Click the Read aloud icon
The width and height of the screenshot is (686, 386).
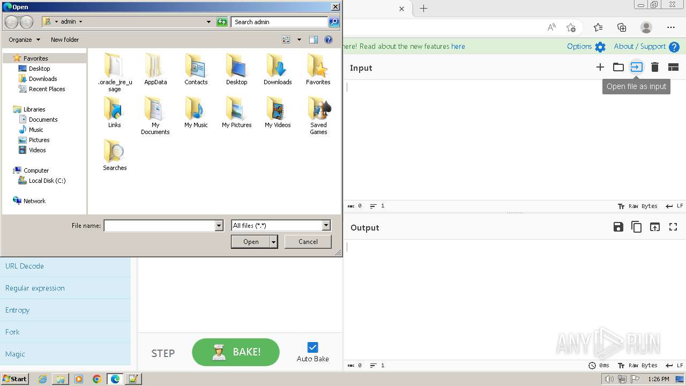tap(551, 27)
